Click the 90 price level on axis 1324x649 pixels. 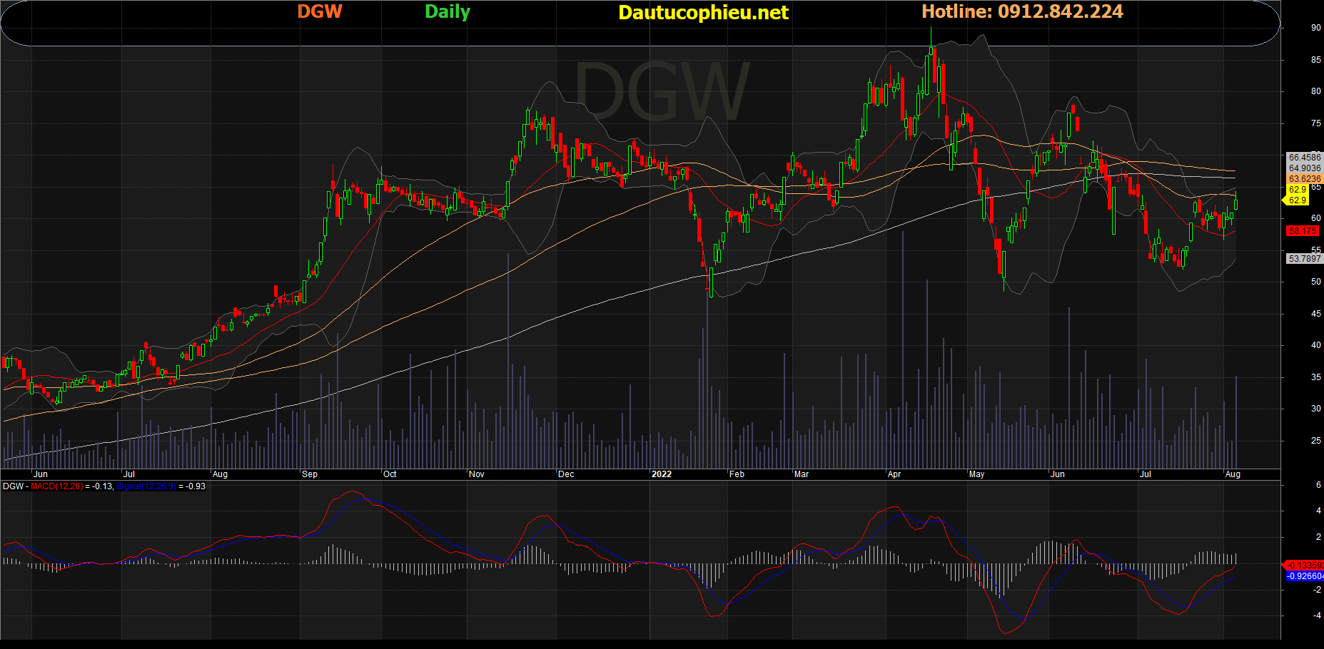1315,28
